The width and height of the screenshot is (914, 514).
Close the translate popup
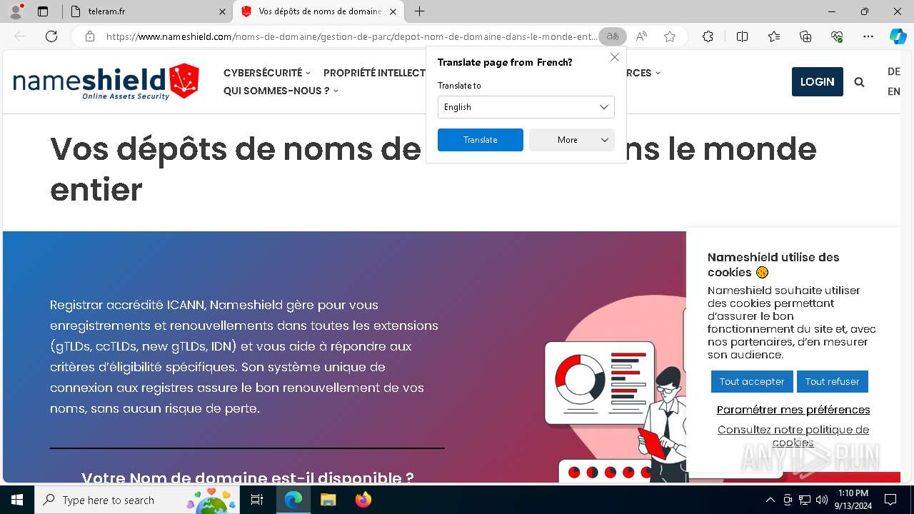tap(615, 57)
